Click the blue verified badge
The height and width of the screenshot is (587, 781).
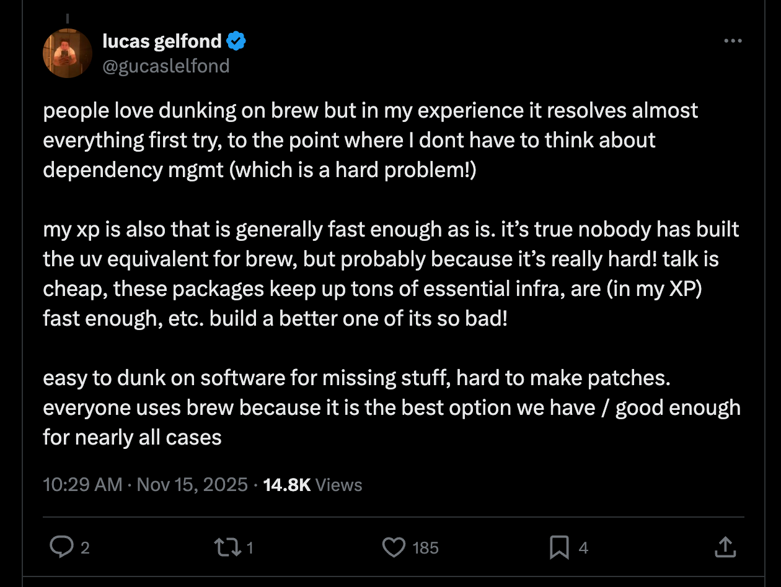[x=237, y=41]
